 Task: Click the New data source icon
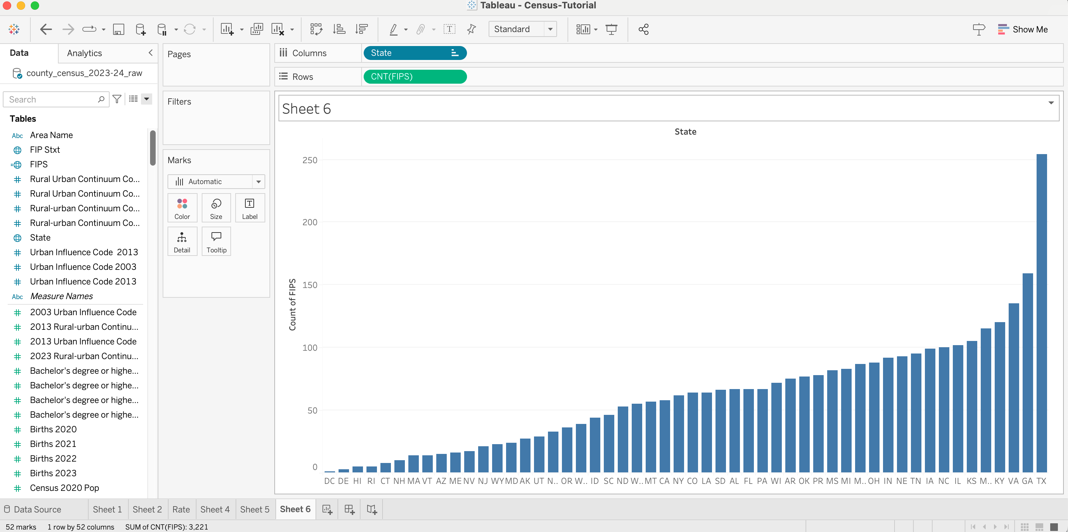click(x=141, y=29)
